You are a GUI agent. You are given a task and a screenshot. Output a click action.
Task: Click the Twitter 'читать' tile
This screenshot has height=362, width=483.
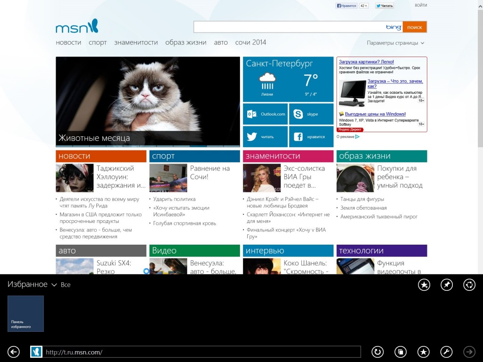pos(265,137)
